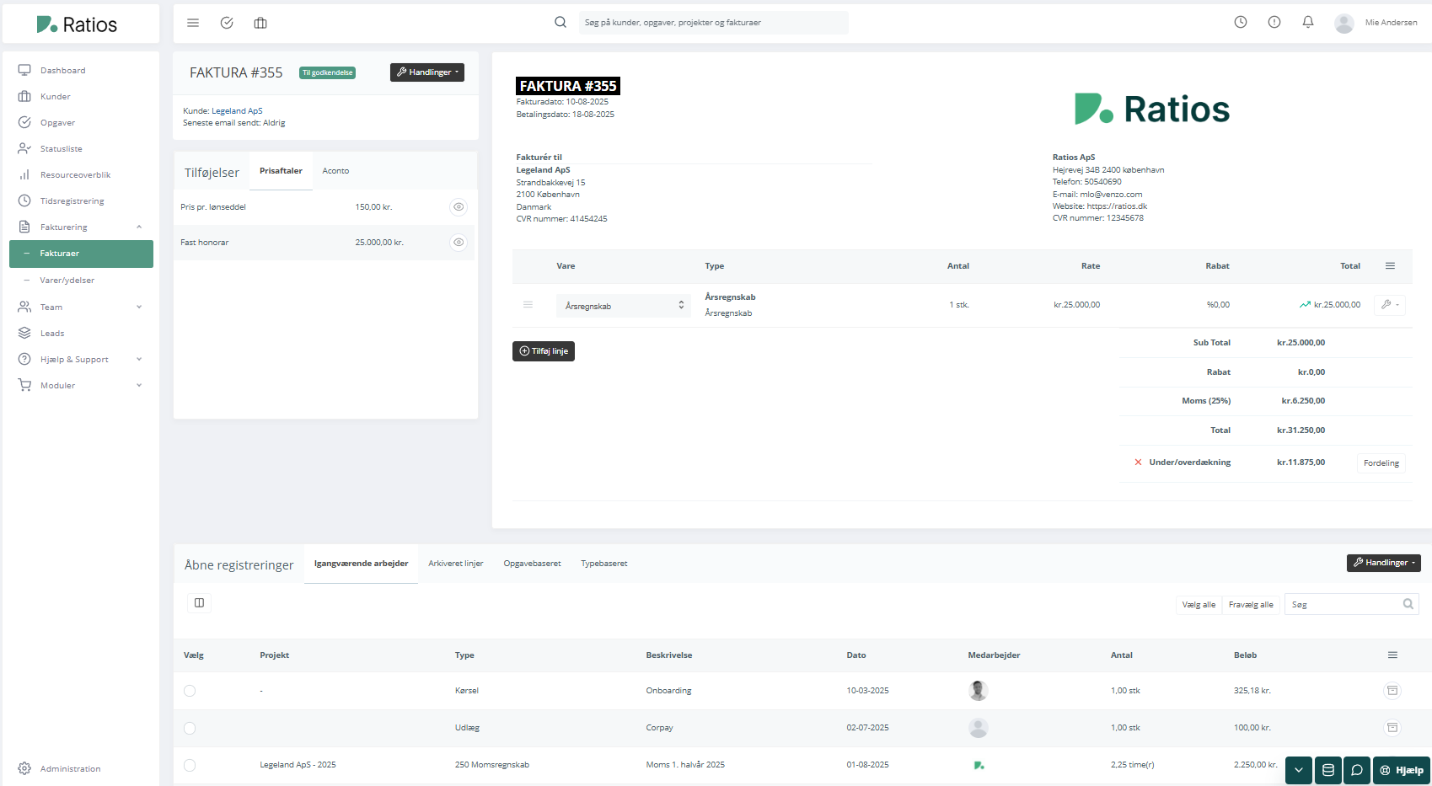
Task: Switch to the Typebaseret tab
Action: coord(603,564)
